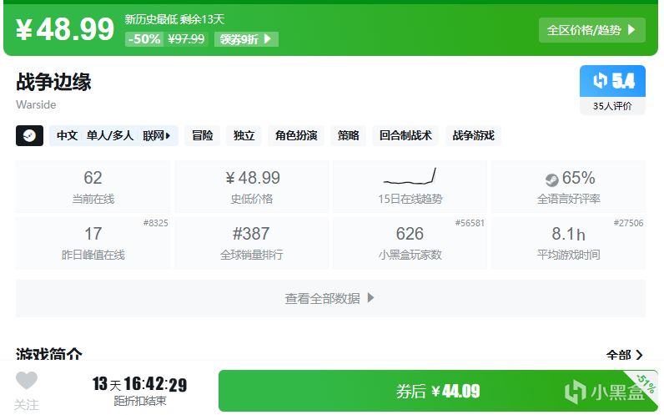The width and height of the screenshot is (664, 415).
Task: Claim the 领券9折 coupon
Action: 246,39
